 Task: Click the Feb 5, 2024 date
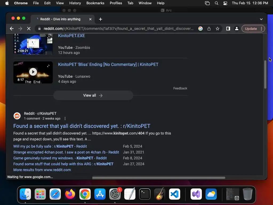(x=133, y=146)
